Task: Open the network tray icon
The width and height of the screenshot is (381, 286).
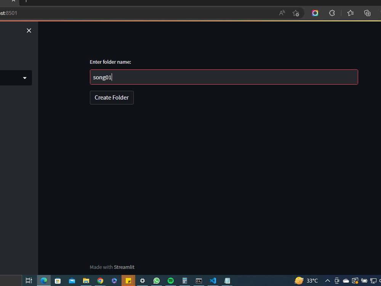Action: pyautogui.click(x=373, y=281)
